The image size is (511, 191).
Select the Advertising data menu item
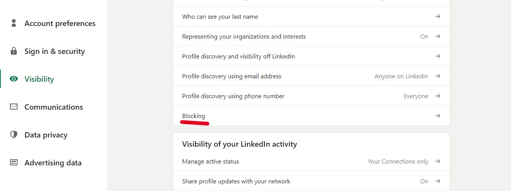[54, 163]
